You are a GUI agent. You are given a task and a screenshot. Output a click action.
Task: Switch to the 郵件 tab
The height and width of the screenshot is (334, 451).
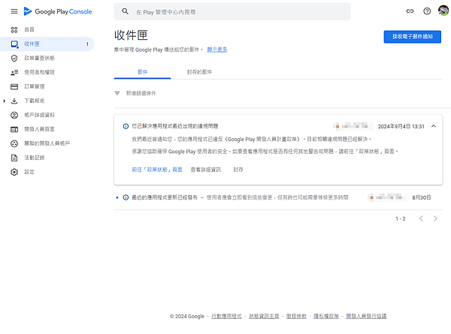(142, 72)
